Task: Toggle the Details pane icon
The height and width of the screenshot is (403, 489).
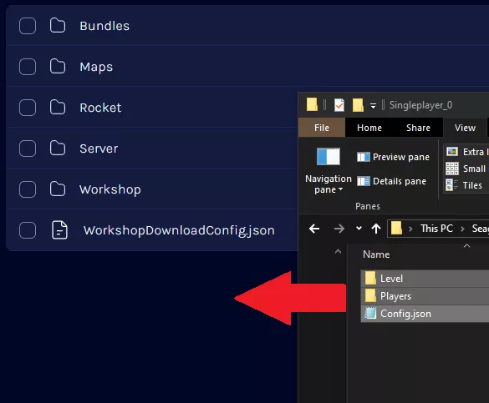Action: 364,181
